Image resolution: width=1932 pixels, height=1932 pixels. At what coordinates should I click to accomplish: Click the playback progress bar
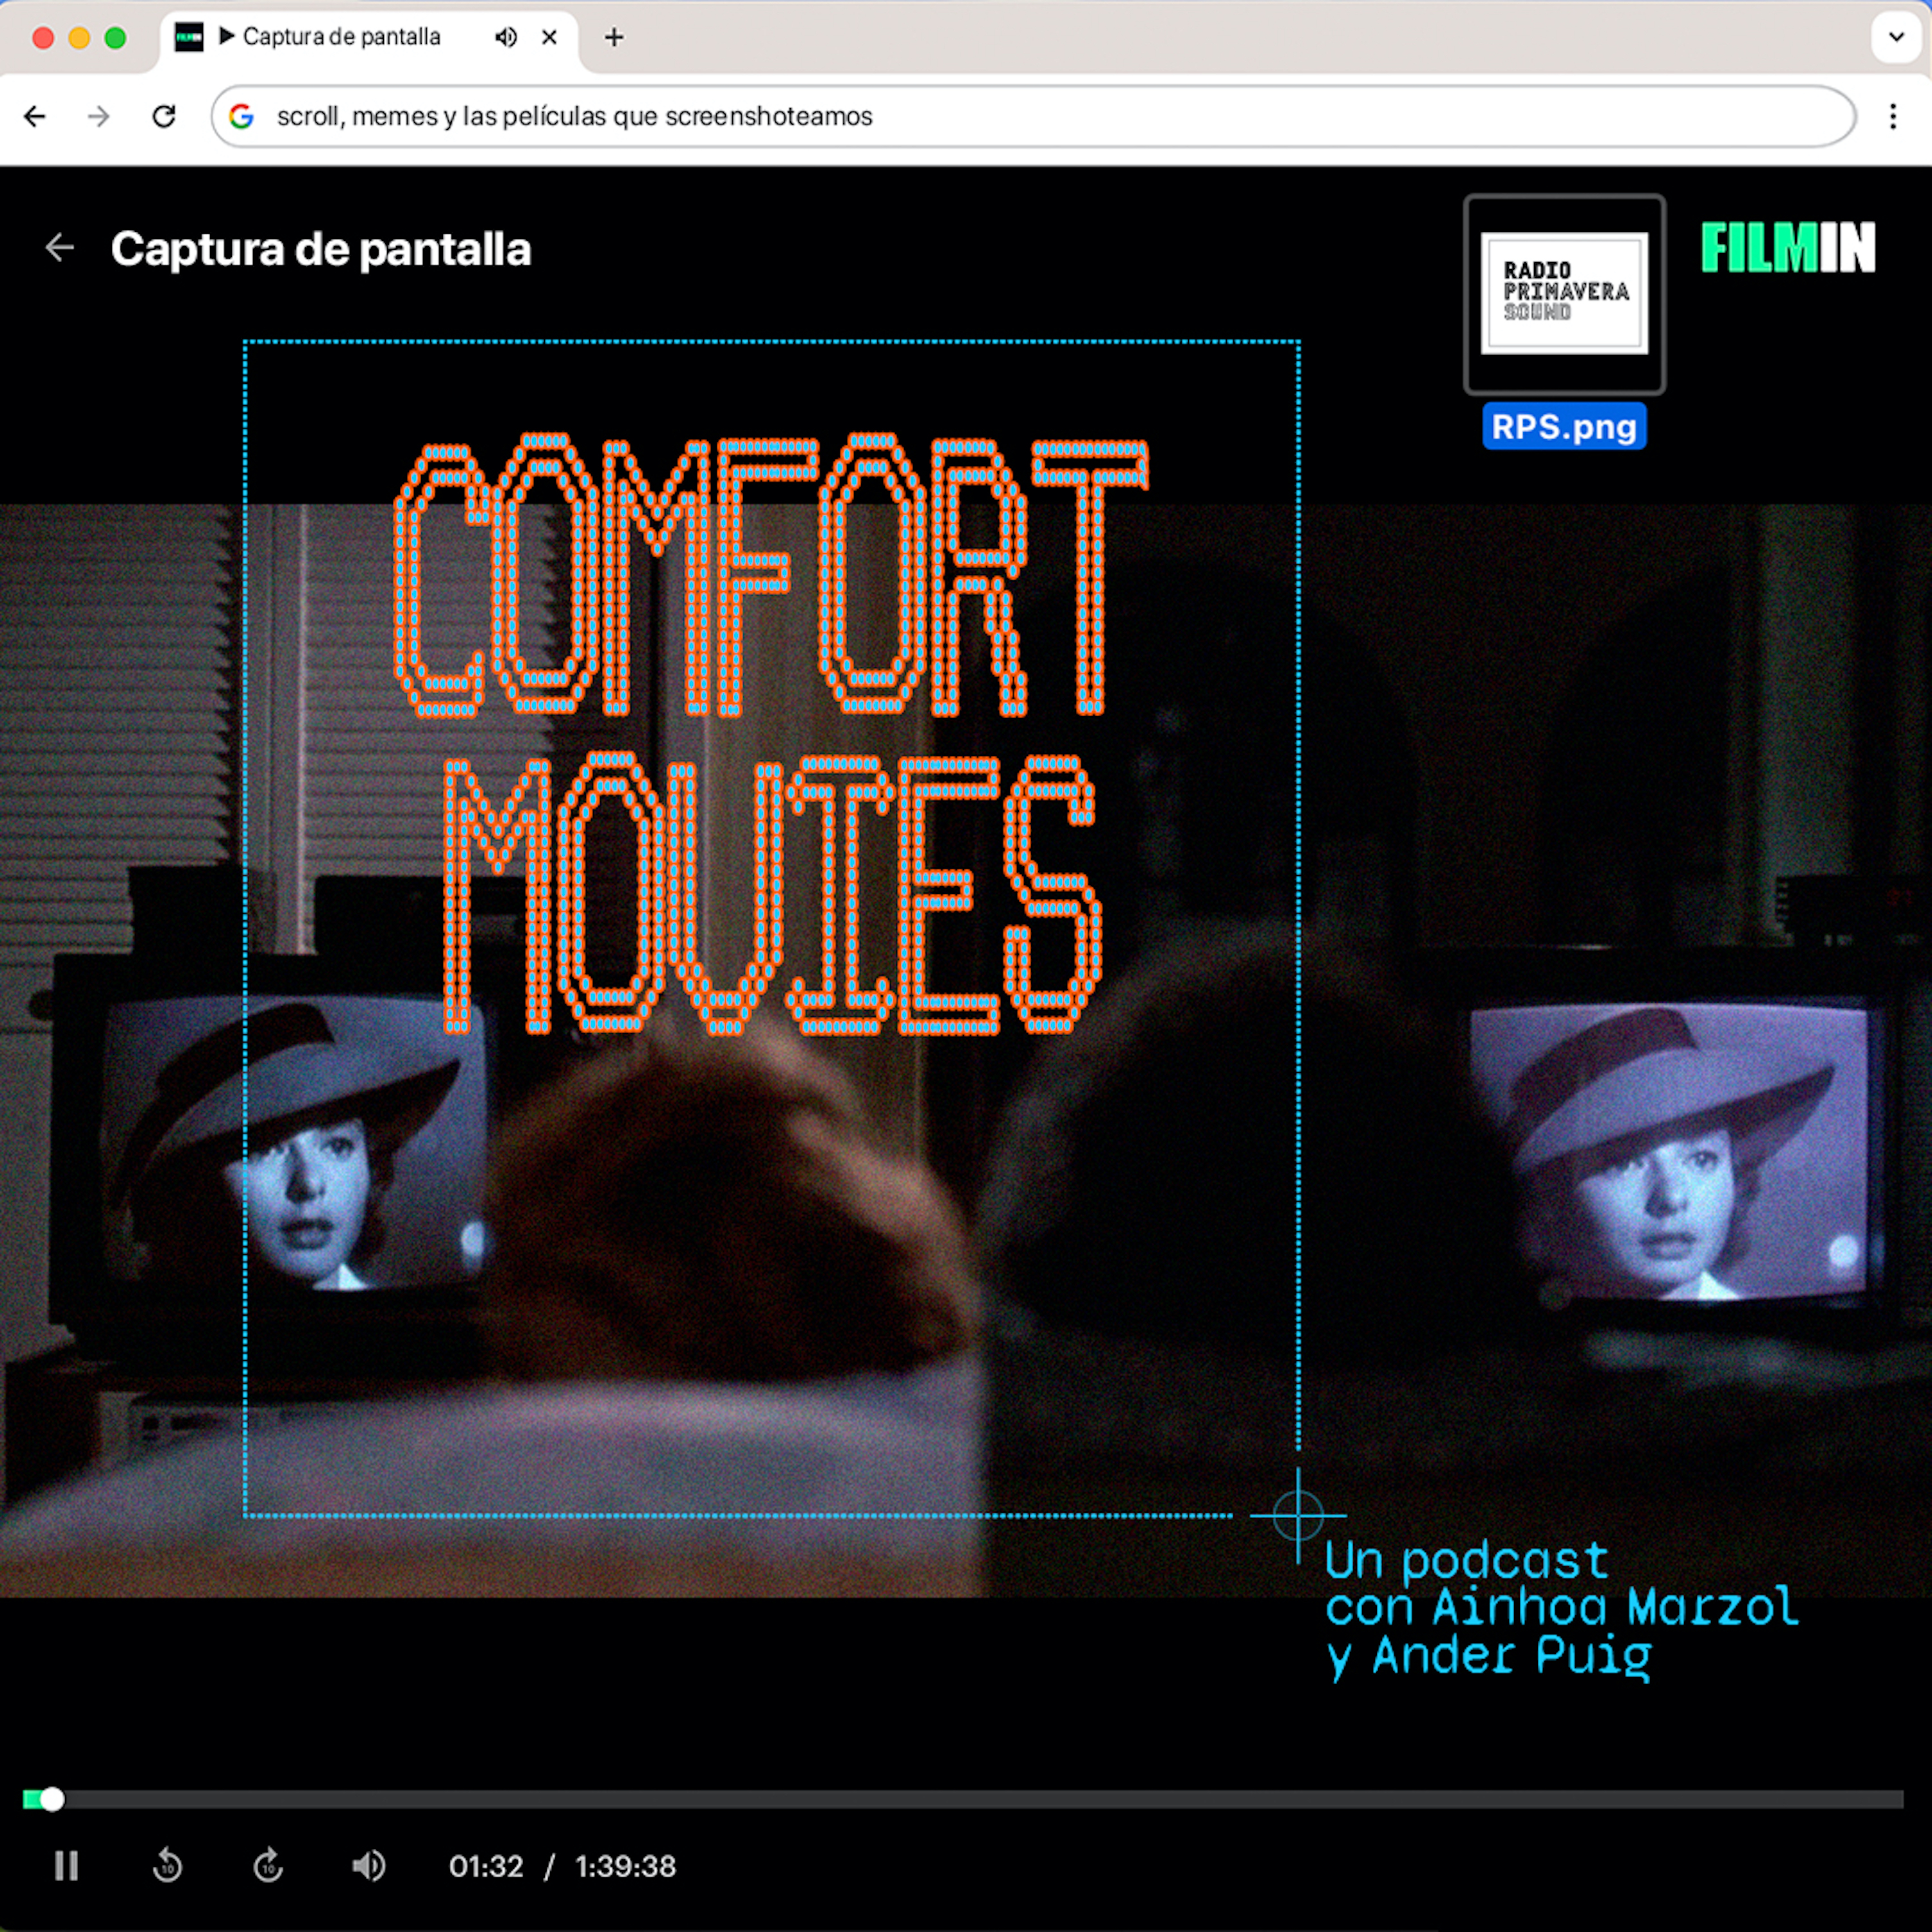pyautogui.click(x=964, y=1800)
